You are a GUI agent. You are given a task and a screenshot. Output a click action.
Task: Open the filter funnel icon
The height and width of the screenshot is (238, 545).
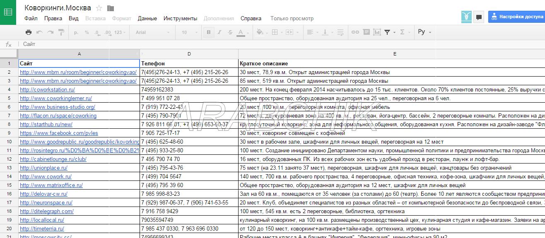pyautogui.click(x=389, y=32)
